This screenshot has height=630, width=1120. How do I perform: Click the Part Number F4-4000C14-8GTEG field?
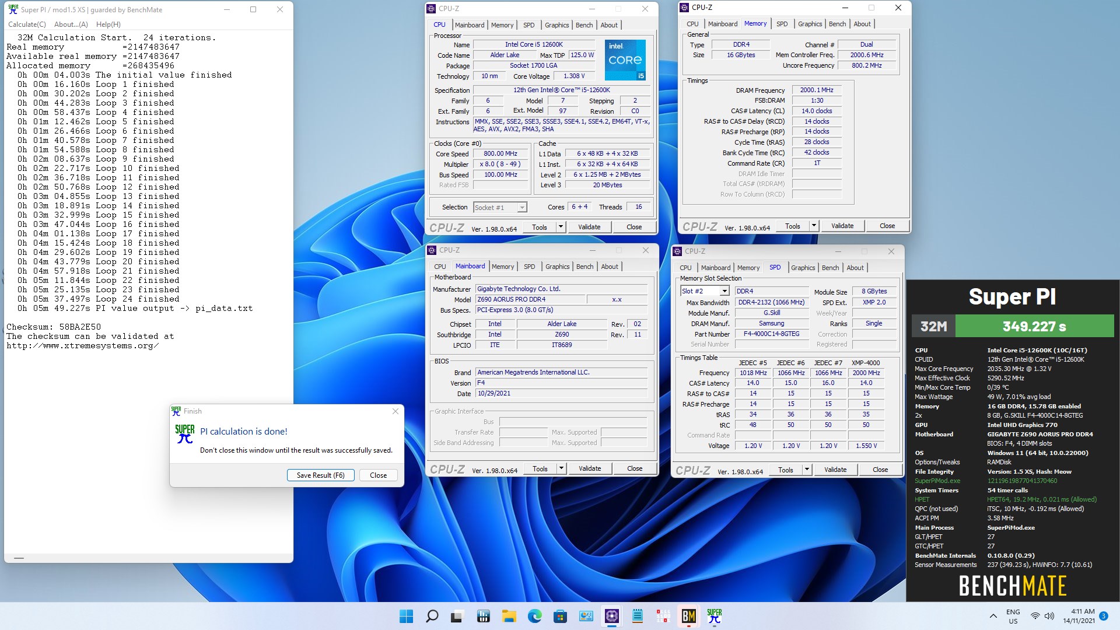tap(771, 334)
